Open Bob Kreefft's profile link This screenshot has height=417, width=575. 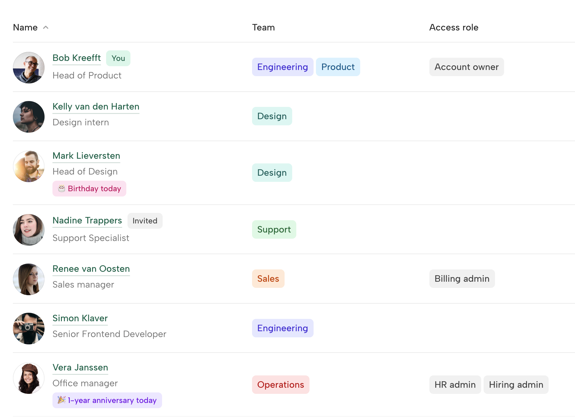tap(76, 58)
